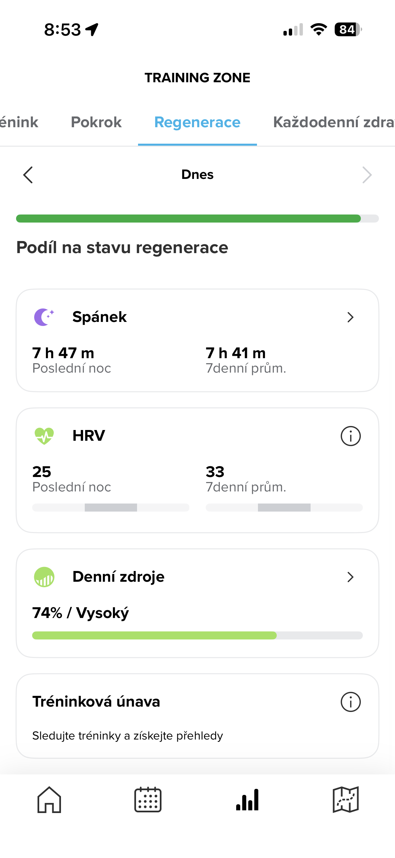Tap the purple moon sleep icon
This screenshot has height=858, width=395.
tap(44, 317)
